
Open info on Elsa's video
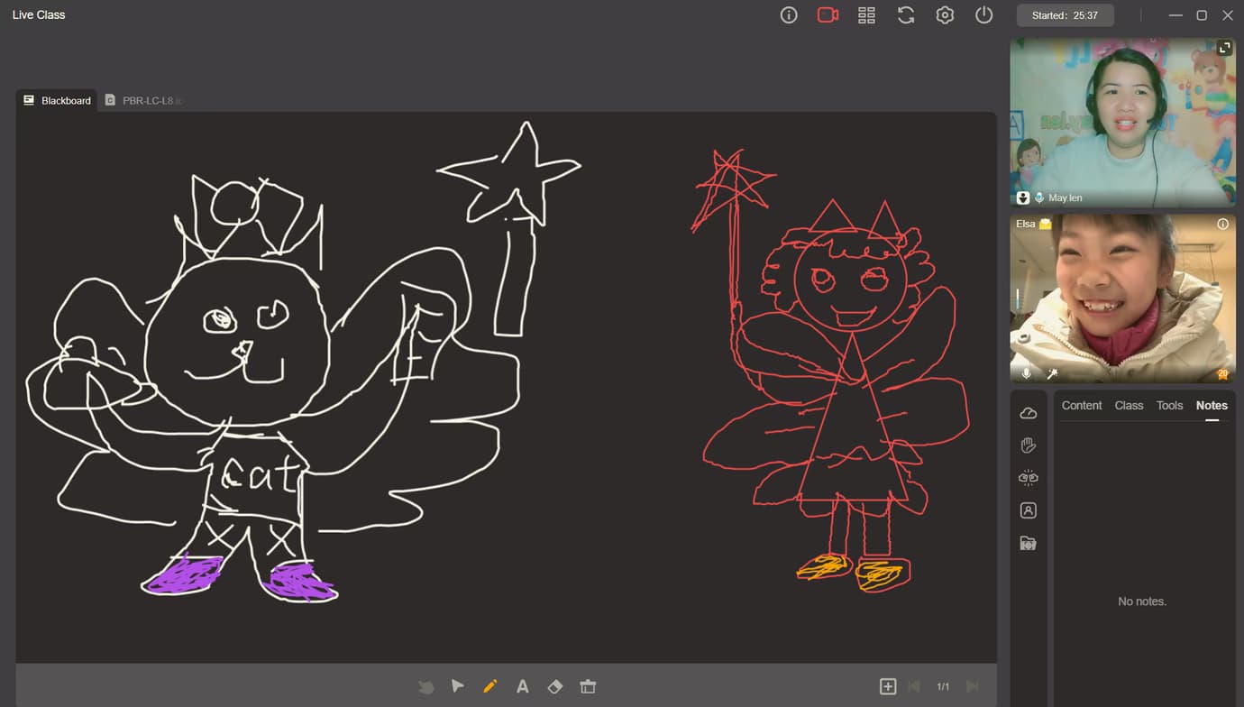pyautogui.click(x=1223, y=225)
